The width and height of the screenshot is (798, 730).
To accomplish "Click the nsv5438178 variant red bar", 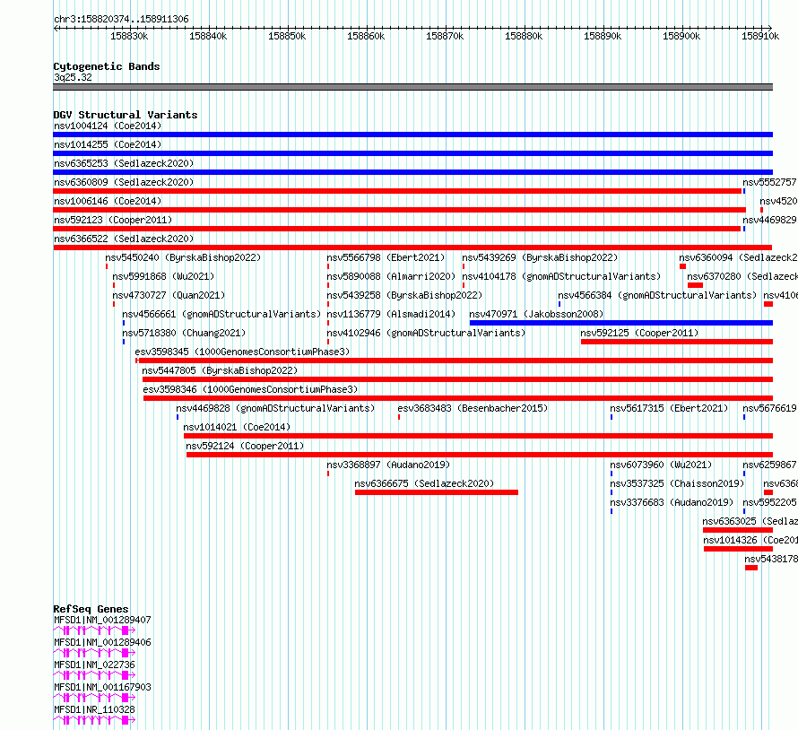I will click(x=751, y=568).
